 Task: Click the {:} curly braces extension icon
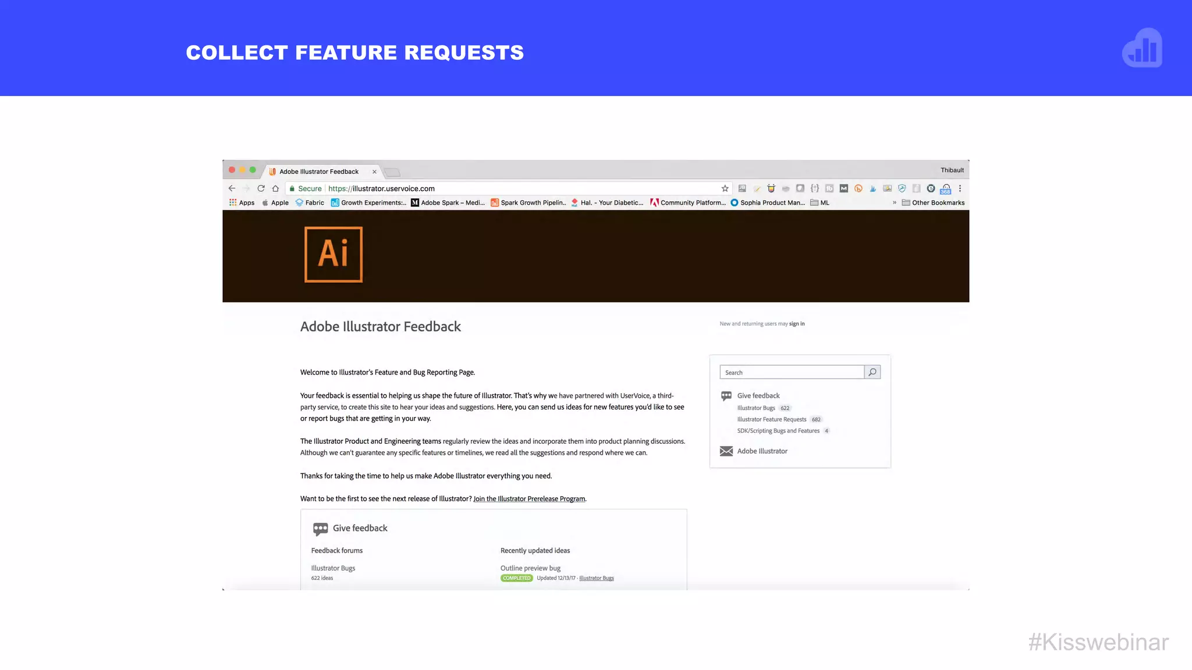(815, 188)
